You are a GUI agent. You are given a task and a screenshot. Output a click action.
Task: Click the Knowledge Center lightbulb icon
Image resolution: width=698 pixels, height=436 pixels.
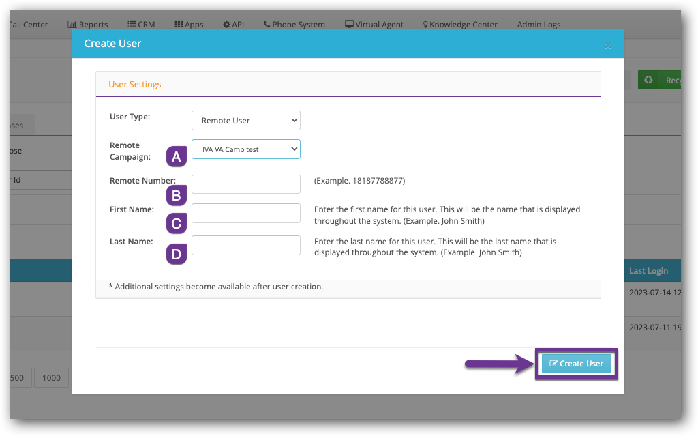click(425, 25)
